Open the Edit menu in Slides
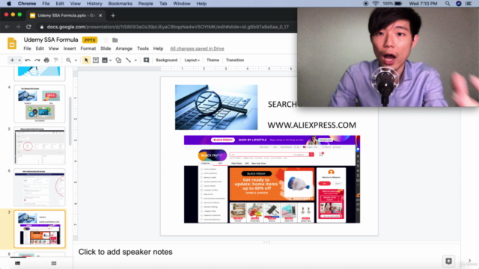Image resolution: width=479 pixels, height=269 pixels. (40, 49)
